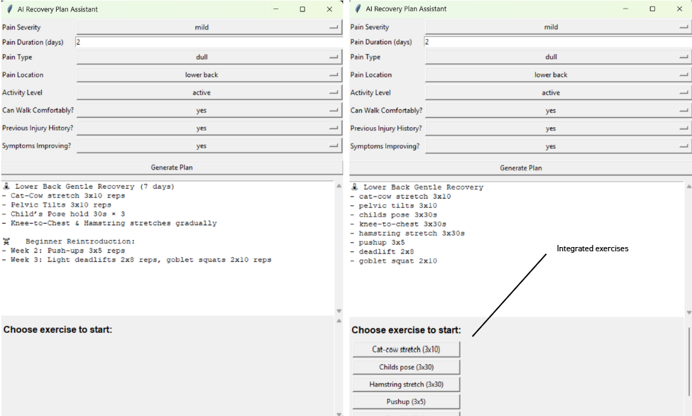692x416 pixels.
Task: Open Previous Injury History dropdown in right window
Action: [x=559, y=128]
